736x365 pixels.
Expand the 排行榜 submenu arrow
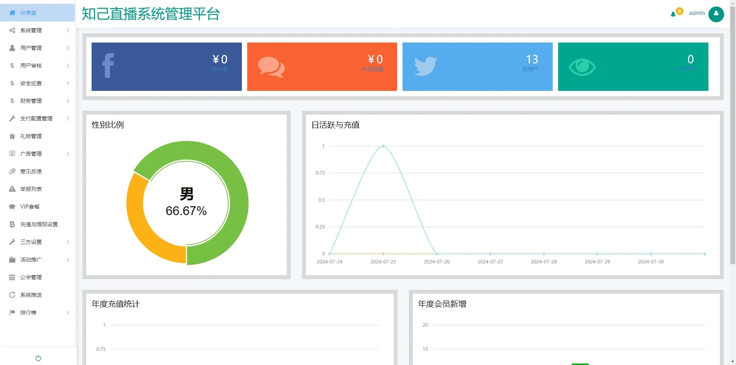tap(67, 312)
